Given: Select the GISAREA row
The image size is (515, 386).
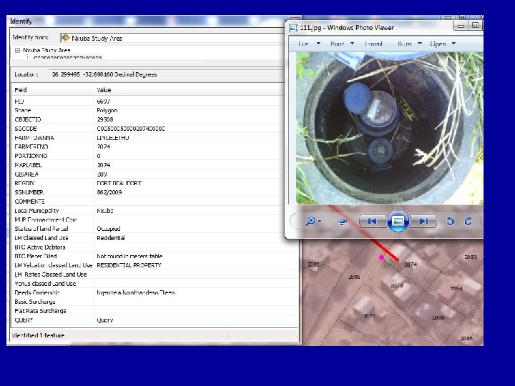Looking at the screenshot, I should 154,174.
